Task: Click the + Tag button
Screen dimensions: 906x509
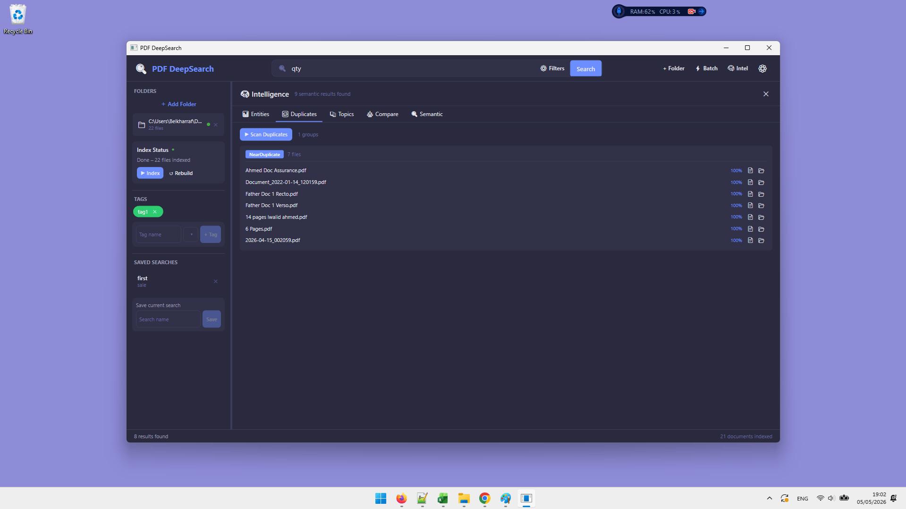Action: [211, 234]
